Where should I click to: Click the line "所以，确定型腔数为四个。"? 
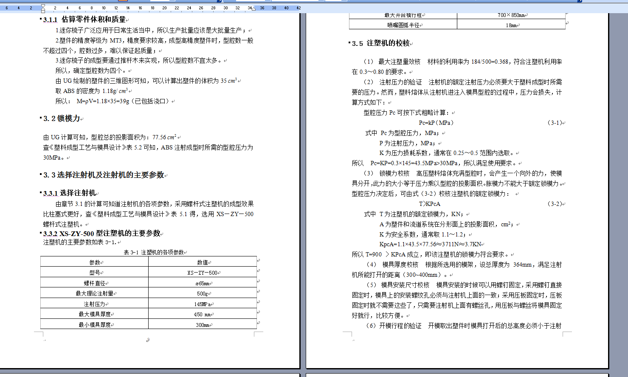click(91, 70)
